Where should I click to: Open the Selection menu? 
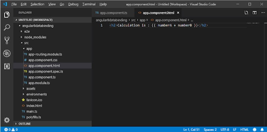coord(37,4)
